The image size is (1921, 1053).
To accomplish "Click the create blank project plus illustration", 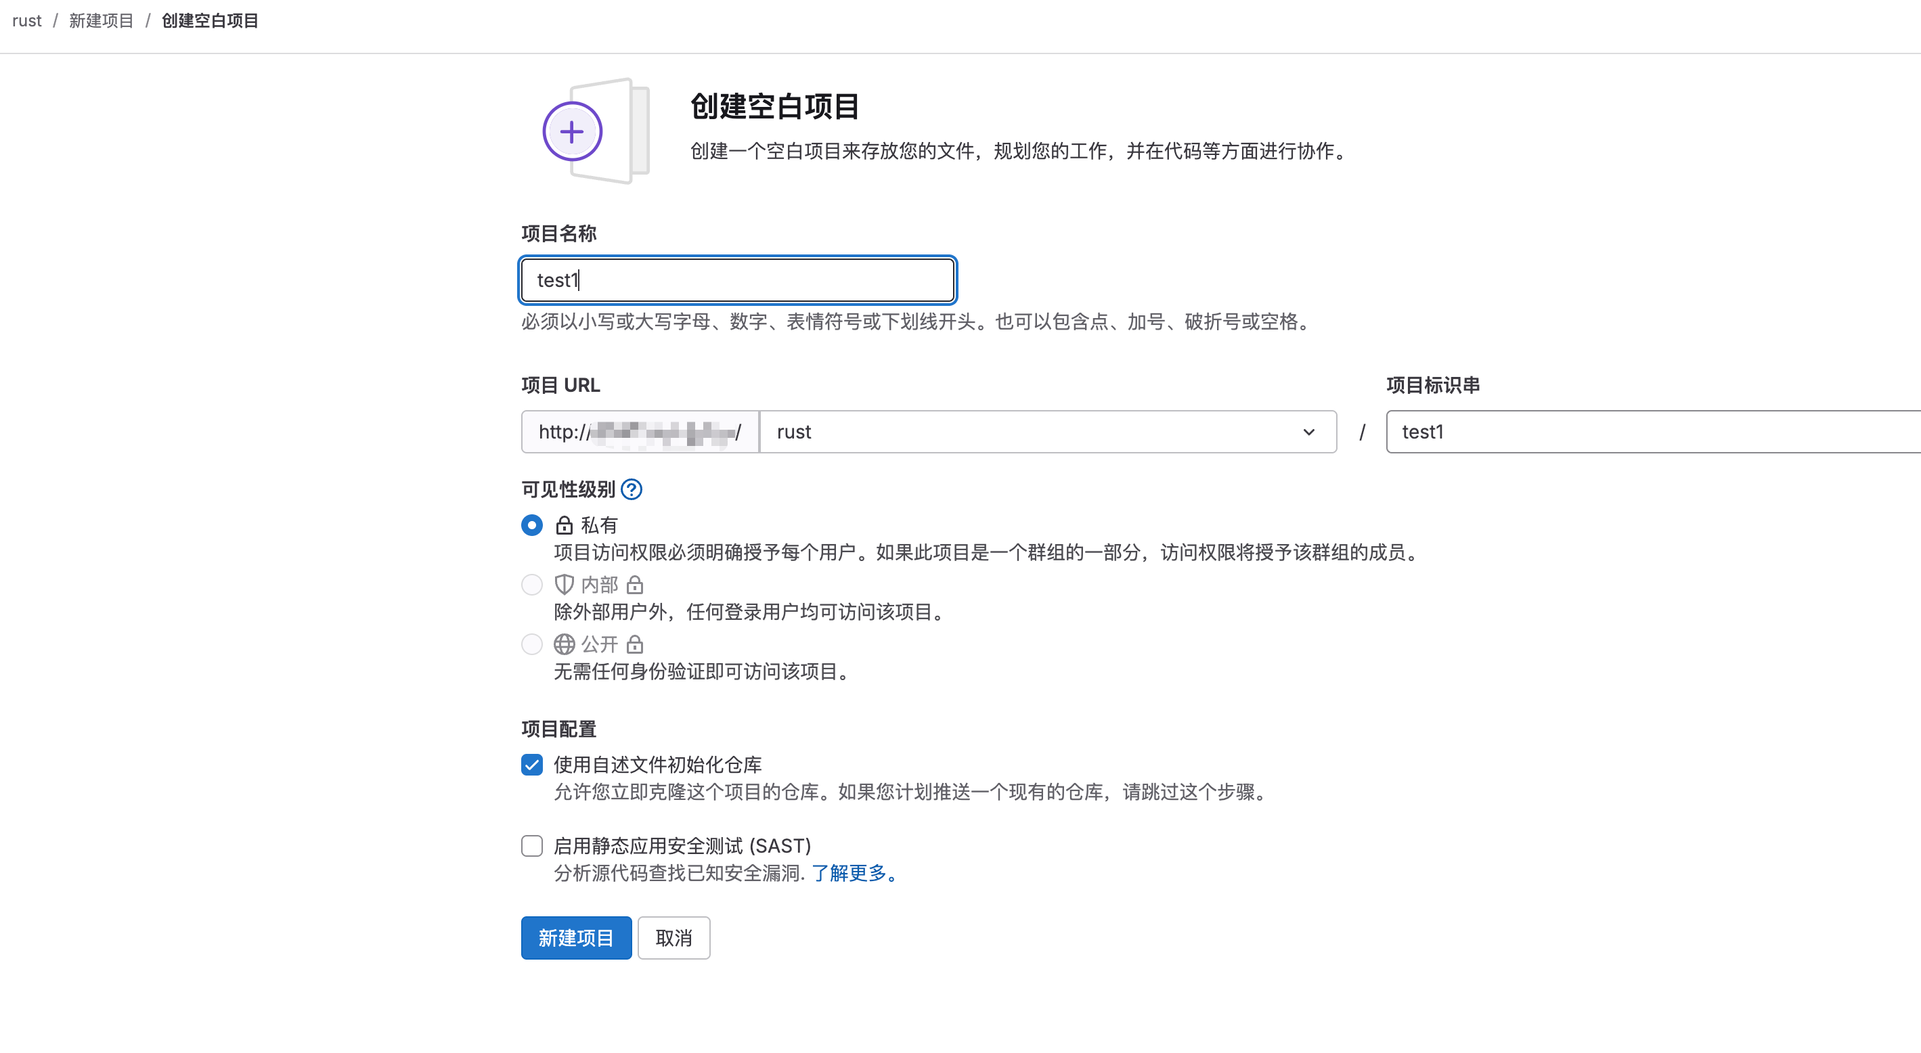I will pyautogui.click(x=572, y=132).
